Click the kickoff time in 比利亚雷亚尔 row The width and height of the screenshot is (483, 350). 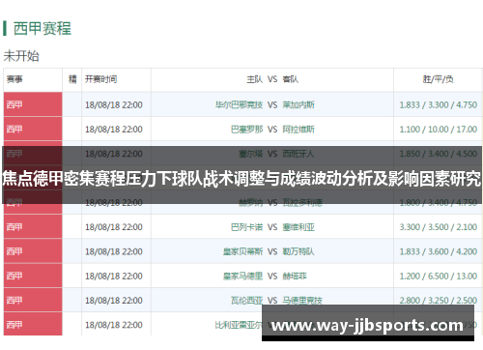pyautogui.click(x=114, y=325)
